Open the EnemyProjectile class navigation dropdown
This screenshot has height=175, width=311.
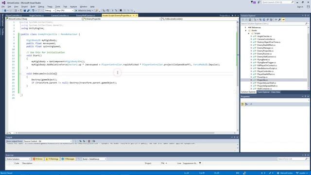122,19
